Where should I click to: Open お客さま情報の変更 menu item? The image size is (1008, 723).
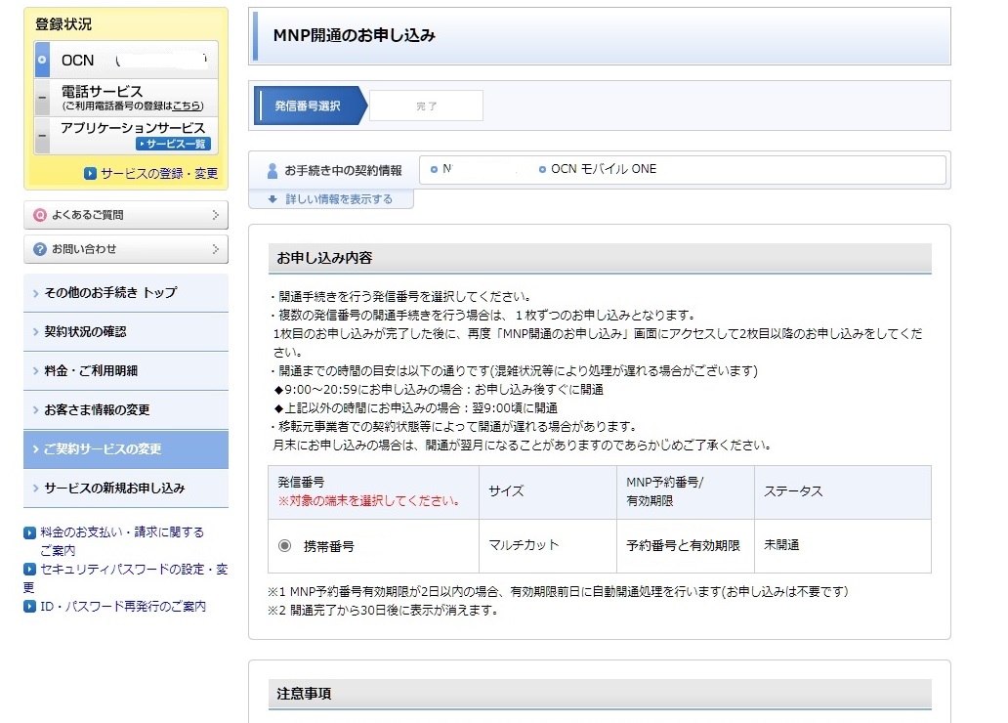pyautogui.click(x=126, y=409)
